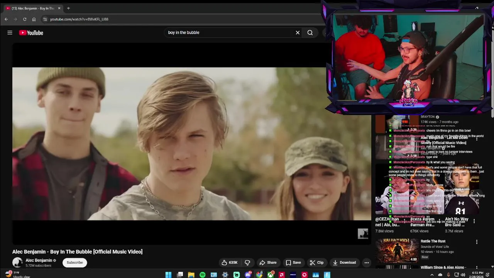The height and width of the screenshot is (278, 494).
Task: Open the notification center bell icon
Action: pos(488,275)
